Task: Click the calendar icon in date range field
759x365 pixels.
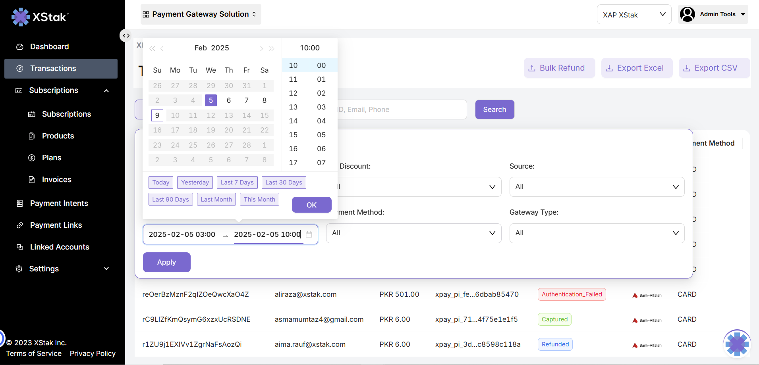Action: pyautogui.click(x=309, y=234)
